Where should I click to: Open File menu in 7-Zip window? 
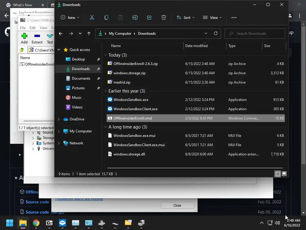(23, 28)
